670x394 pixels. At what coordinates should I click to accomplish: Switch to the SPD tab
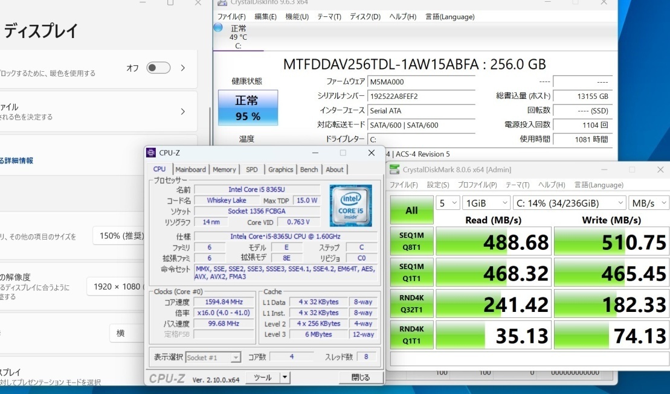(252, 170)
